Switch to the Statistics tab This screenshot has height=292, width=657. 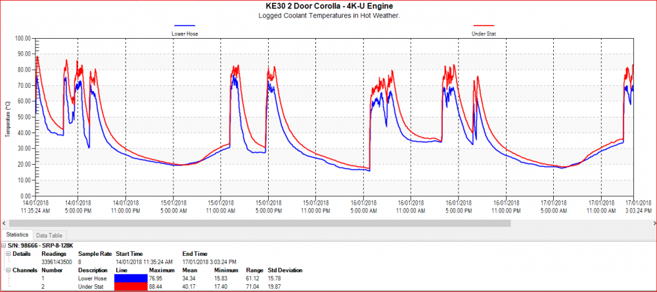17,235
